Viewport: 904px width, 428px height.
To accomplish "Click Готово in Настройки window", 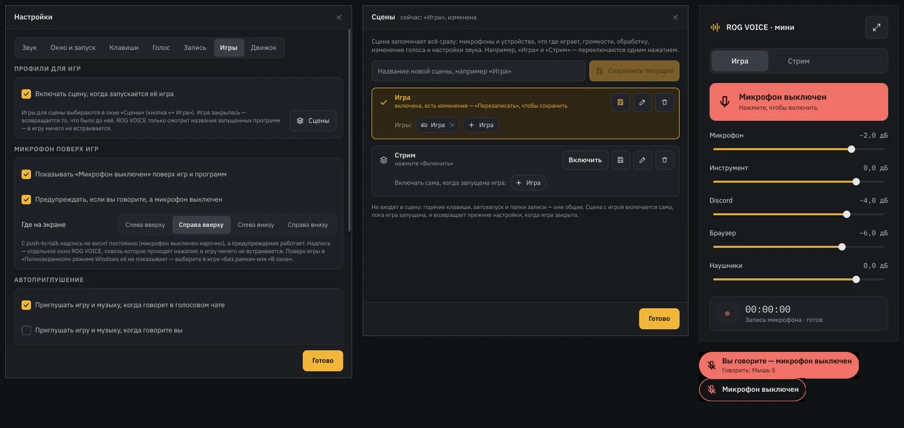I will [x=323, y=361].
